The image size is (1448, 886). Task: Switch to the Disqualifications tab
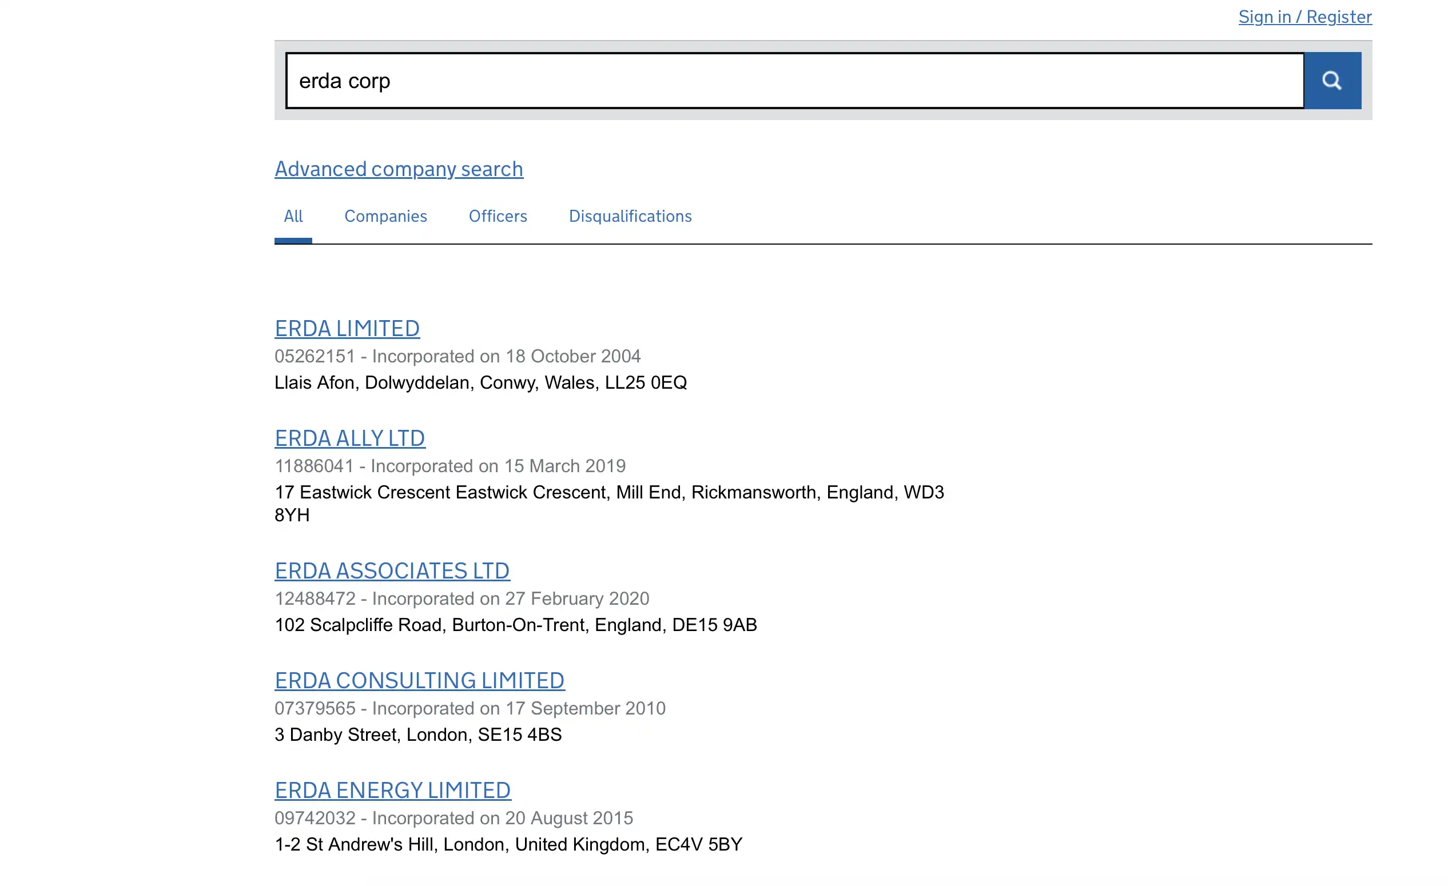tap(630, 216)
